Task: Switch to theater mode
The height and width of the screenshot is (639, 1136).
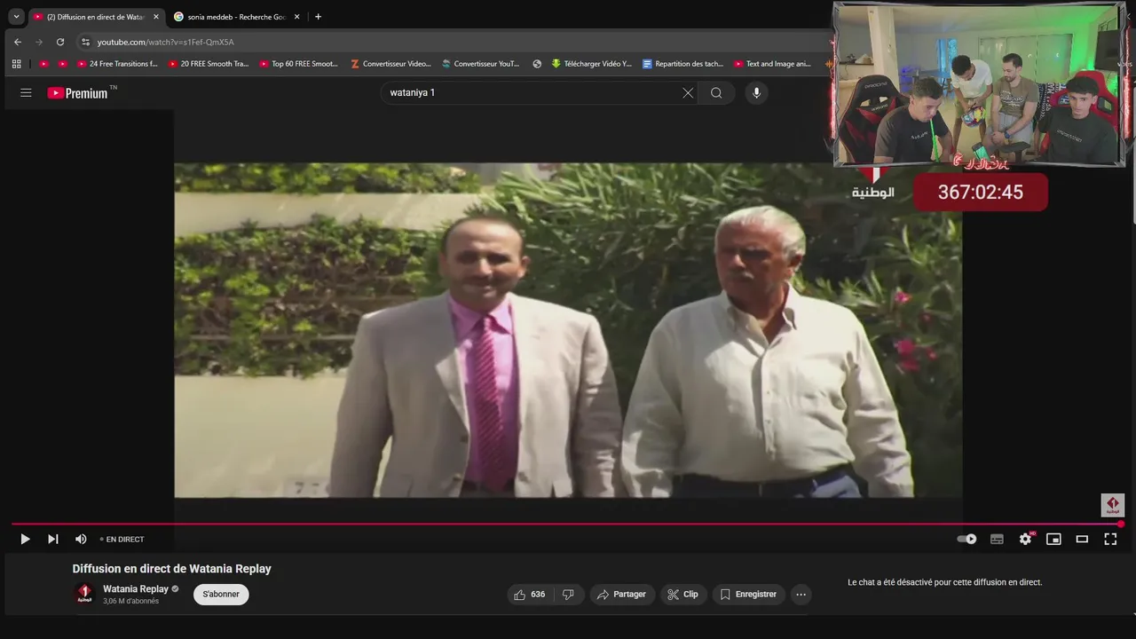Action: (1082, 539)
